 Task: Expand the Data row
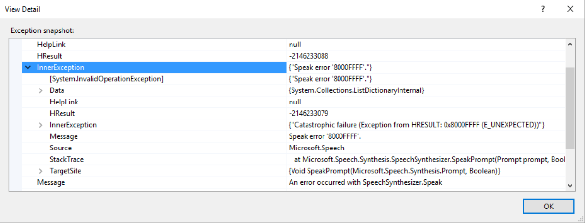click(41, 90)
